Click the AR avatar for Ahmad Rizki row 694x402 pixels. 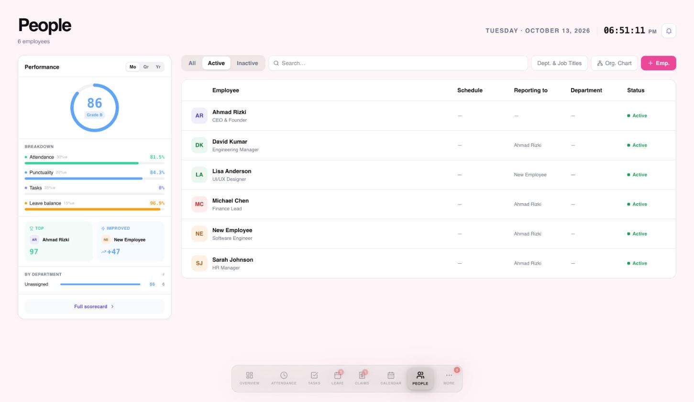pos(199,116)
